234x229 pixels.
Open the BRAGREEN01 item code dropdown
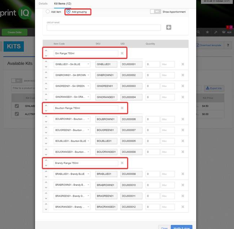72,196
